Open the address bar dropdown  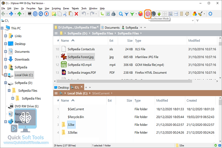click(193, 21)
